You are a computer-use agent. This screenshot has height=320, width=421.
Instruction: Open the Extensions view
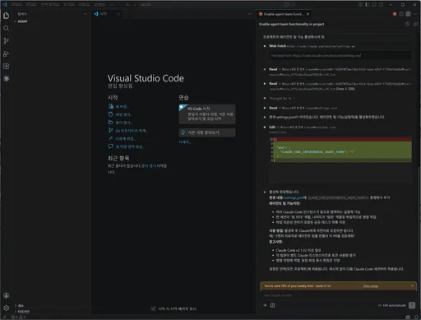tap(7, 67)
